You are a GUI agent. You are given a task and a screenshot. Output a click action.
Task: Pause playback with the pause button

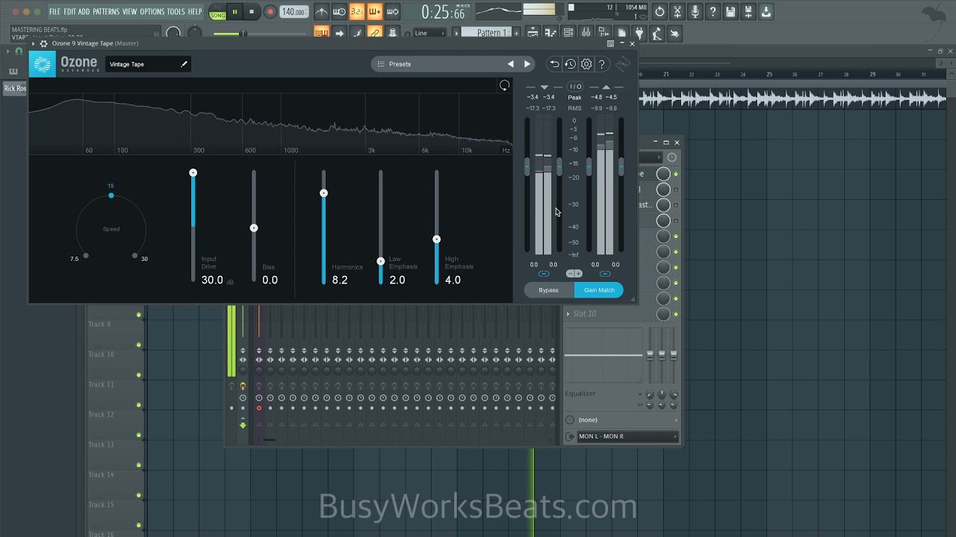(x=235, y=12)
